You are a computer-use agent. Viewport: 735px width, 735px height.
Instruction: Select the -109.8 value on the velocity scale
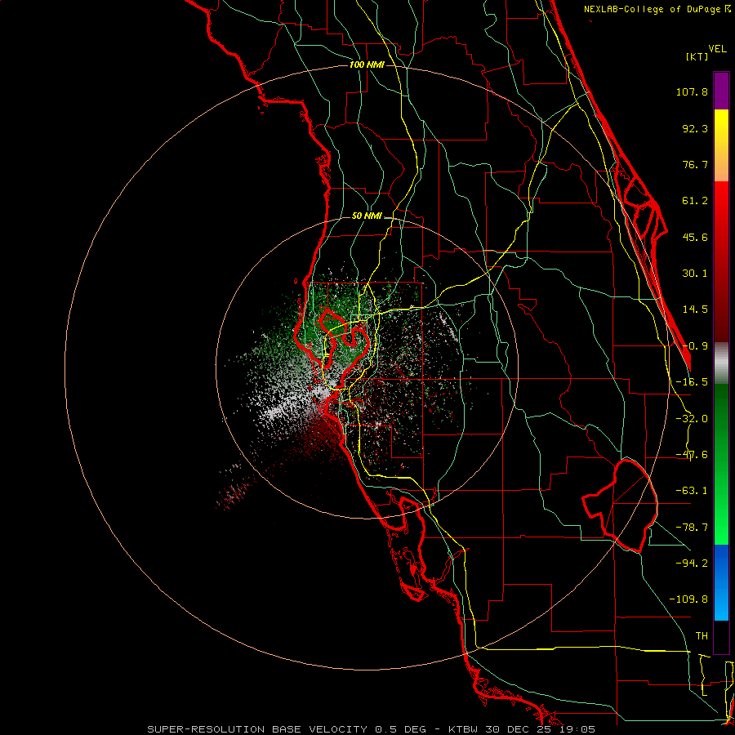(688, 599)
